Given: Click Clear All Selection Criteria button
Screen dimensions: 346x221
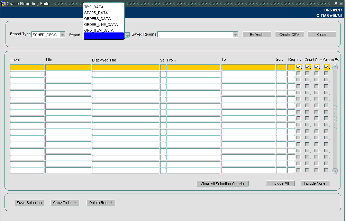Looking at the screenshot, I should click(x=222, y=184).
